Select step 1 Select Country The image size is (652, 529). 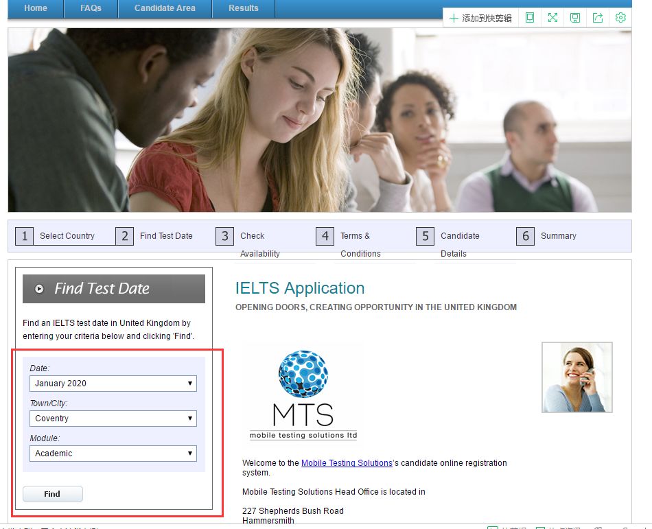[56, 236]
